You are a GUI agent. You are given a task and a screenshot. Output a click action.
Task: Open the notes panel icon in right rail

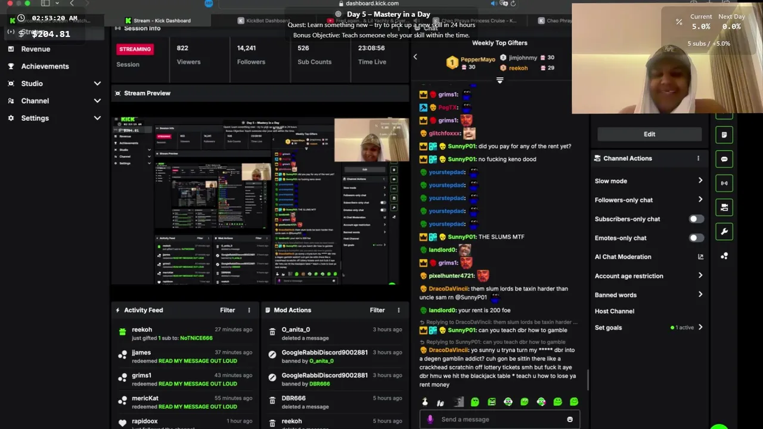click(724, 135)
